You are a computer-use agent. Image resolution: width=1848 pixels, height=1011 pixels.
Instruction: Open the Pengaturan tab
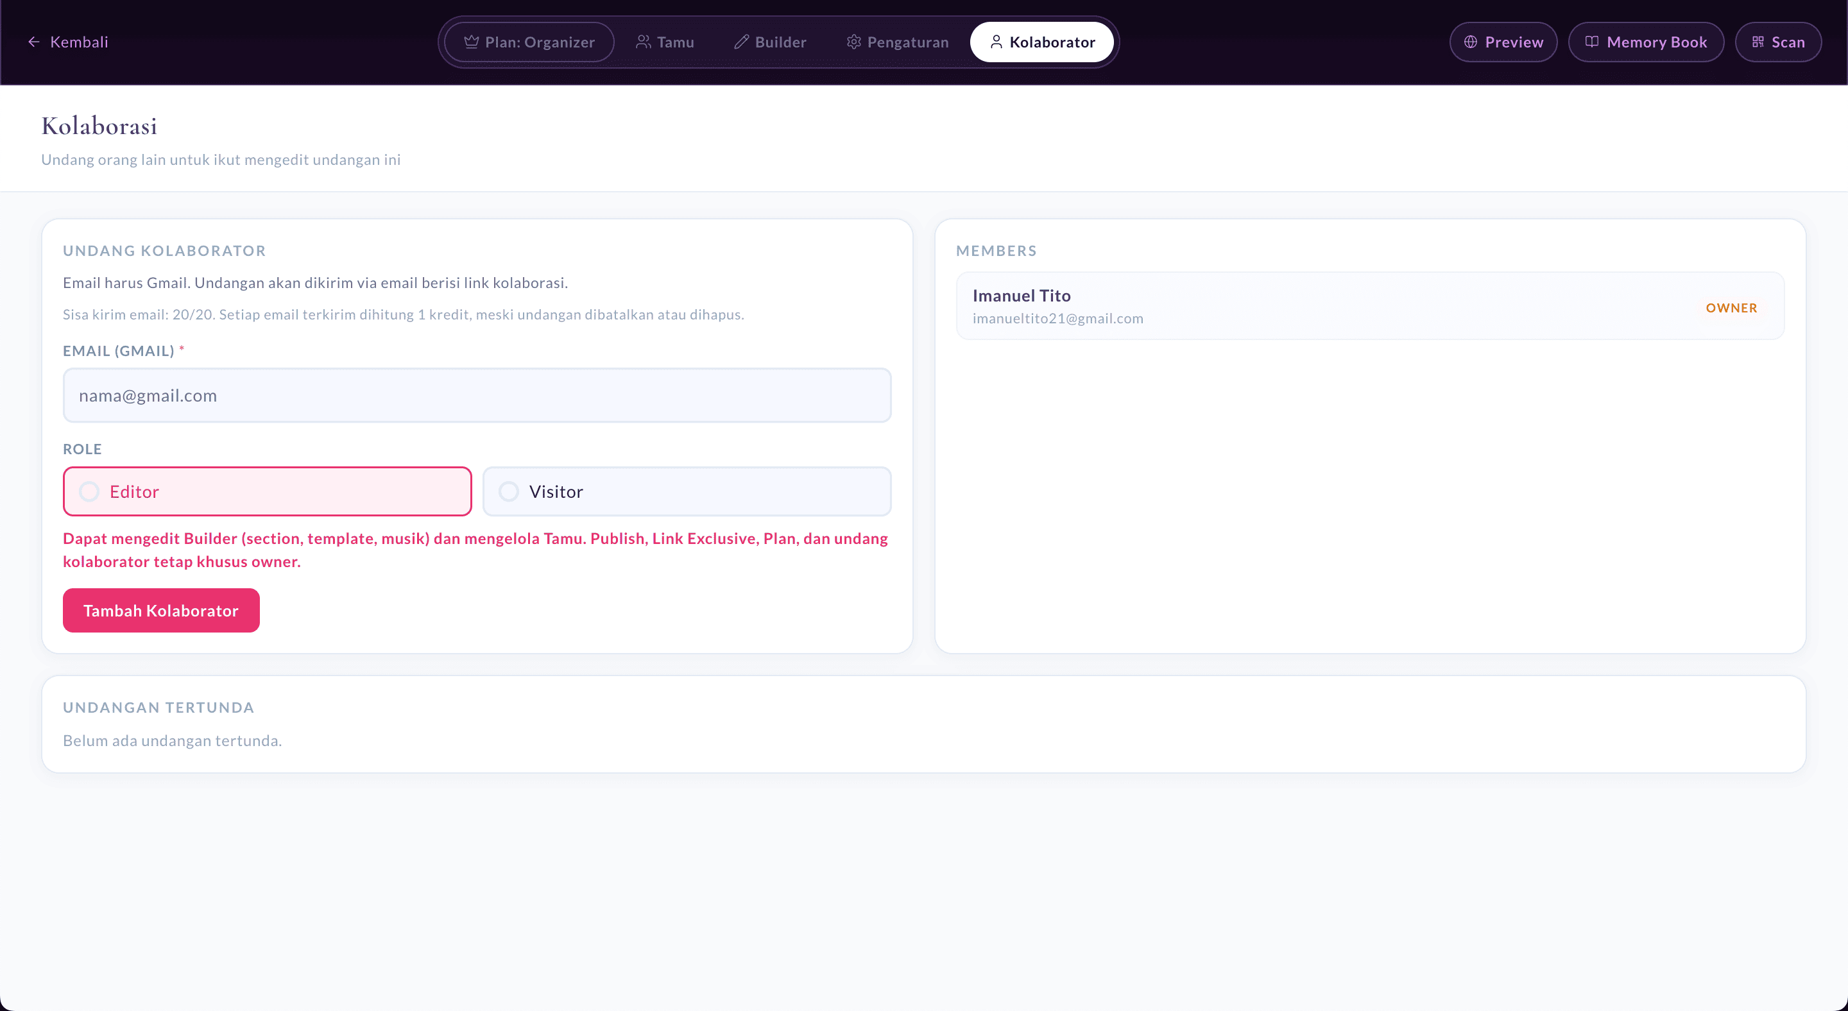click(x=898, y=42)
